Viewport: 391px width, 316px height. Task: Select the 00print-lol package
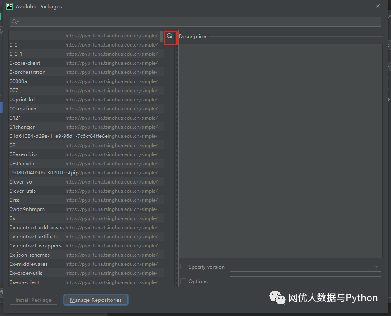pos(86,100)
